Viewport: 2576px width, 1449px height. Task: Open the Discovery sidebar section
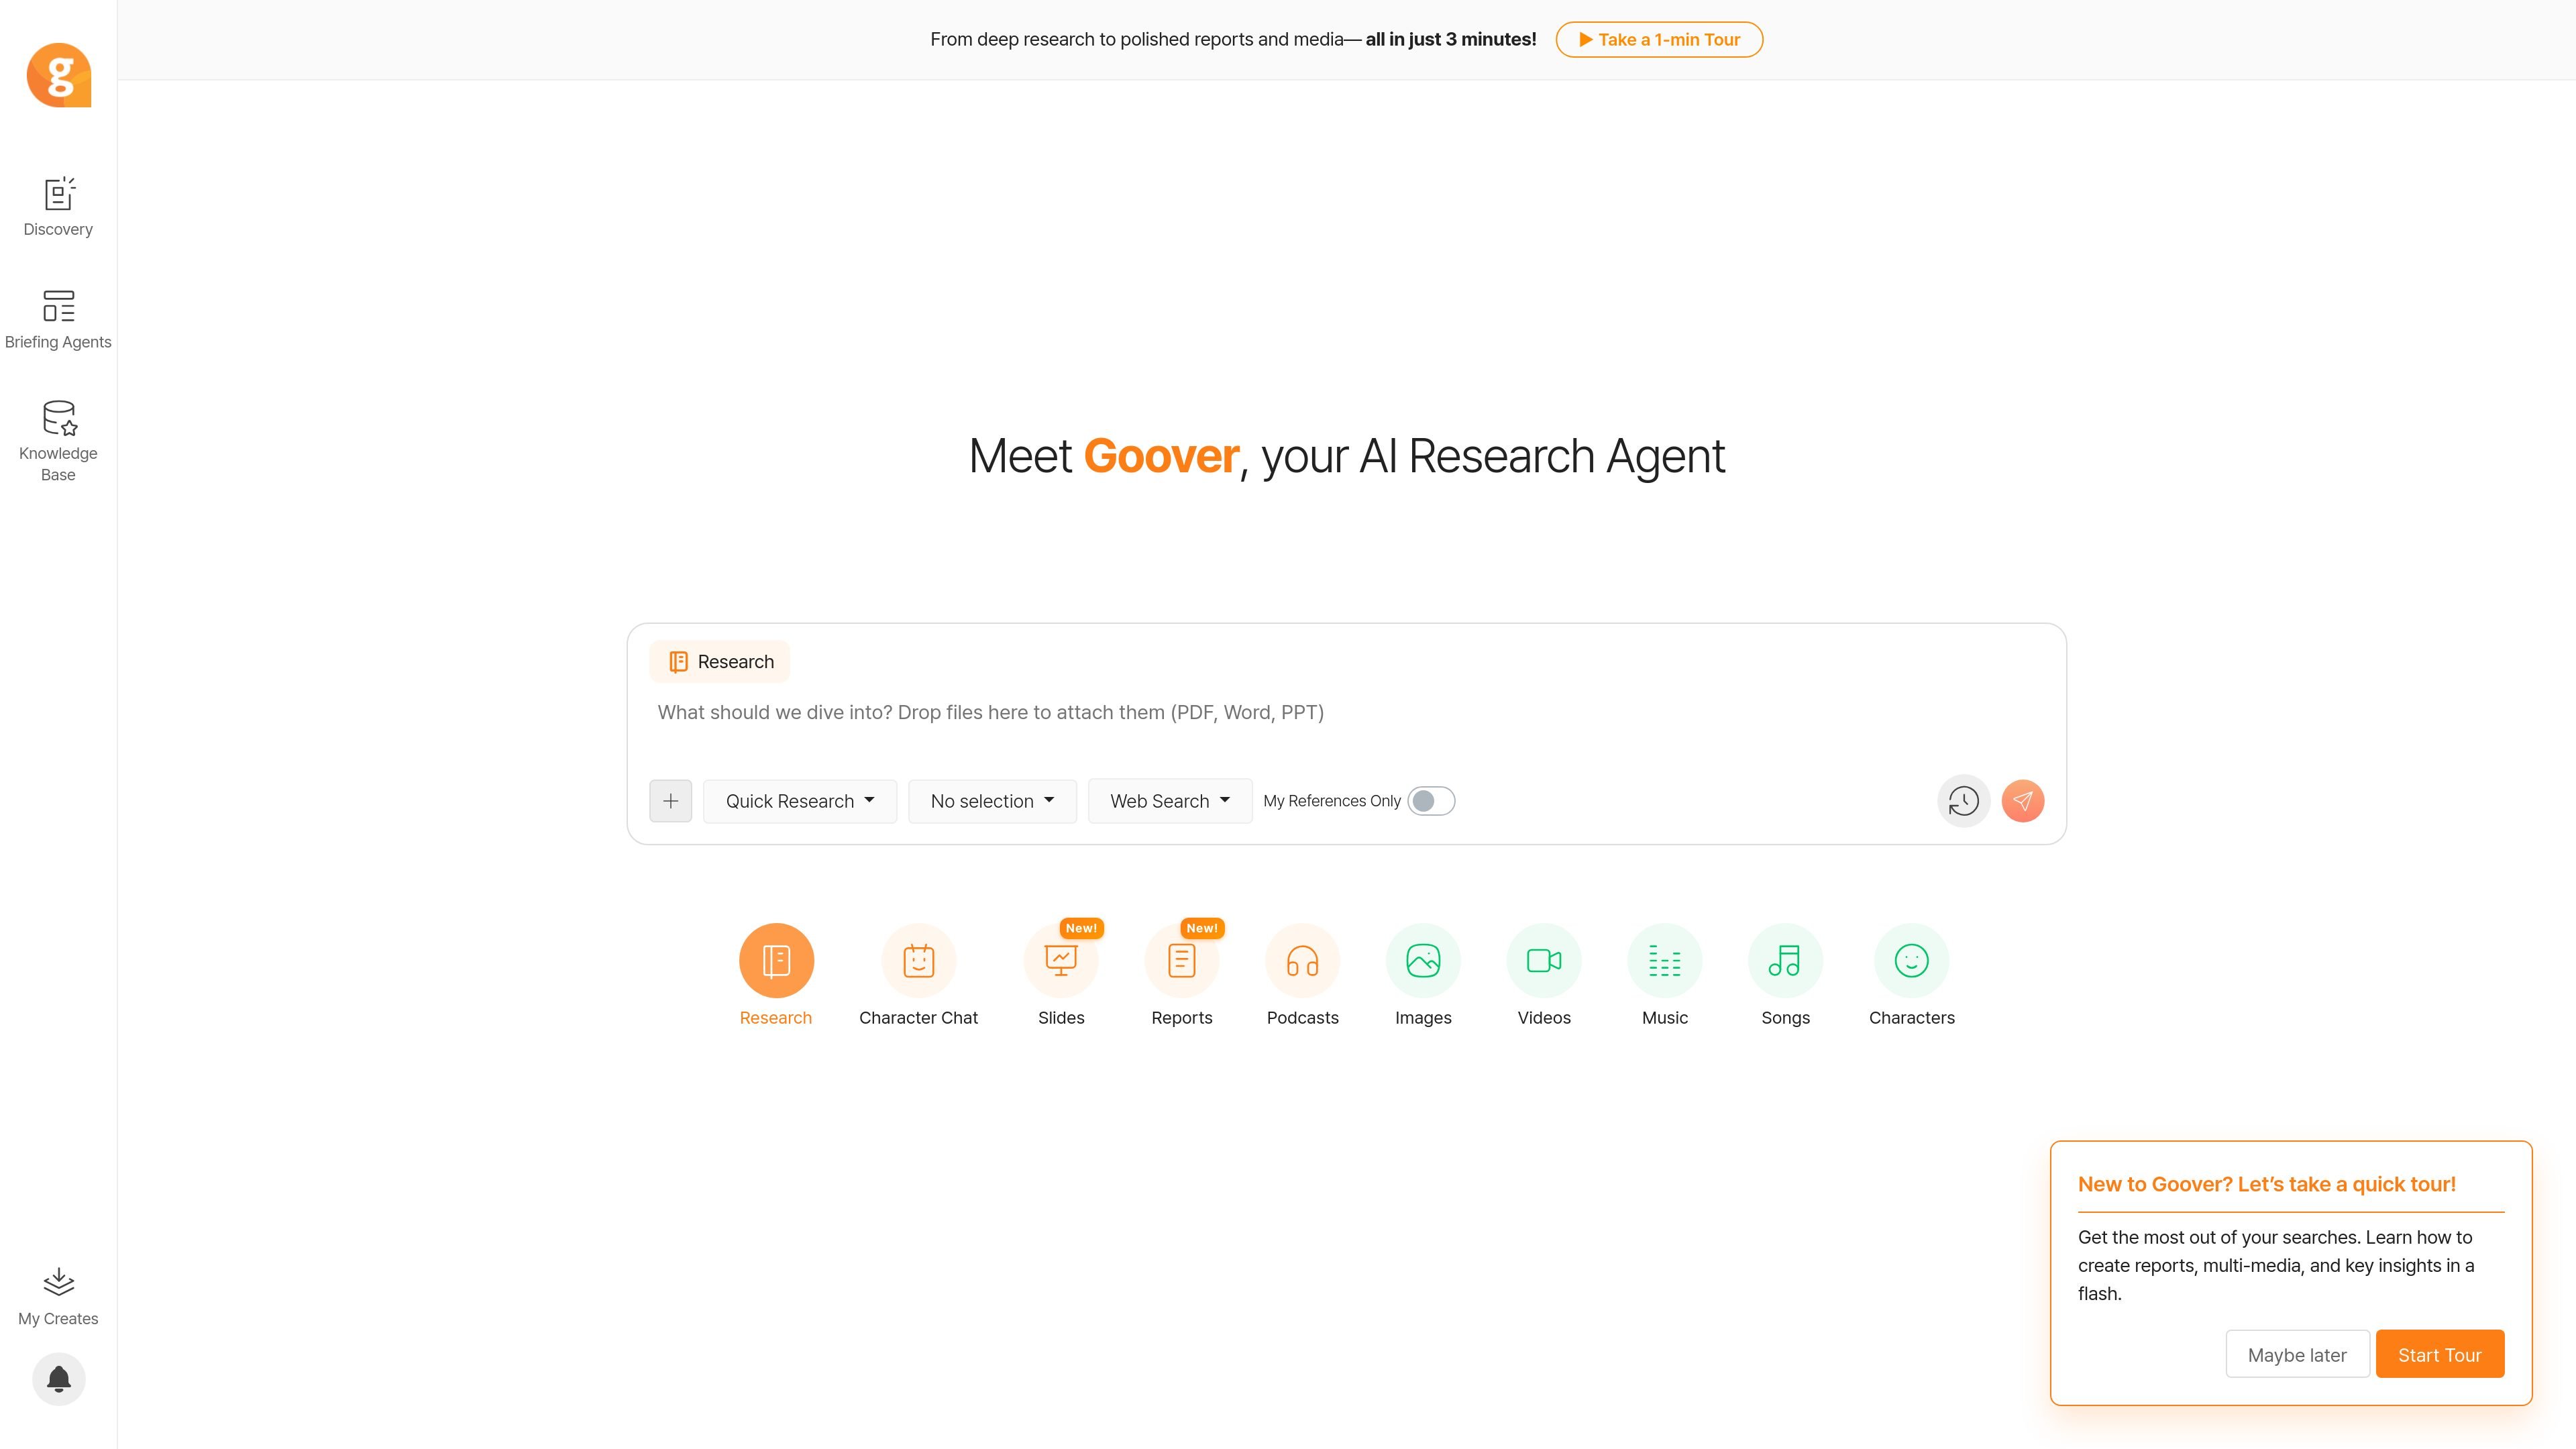(x=58, y=207)
